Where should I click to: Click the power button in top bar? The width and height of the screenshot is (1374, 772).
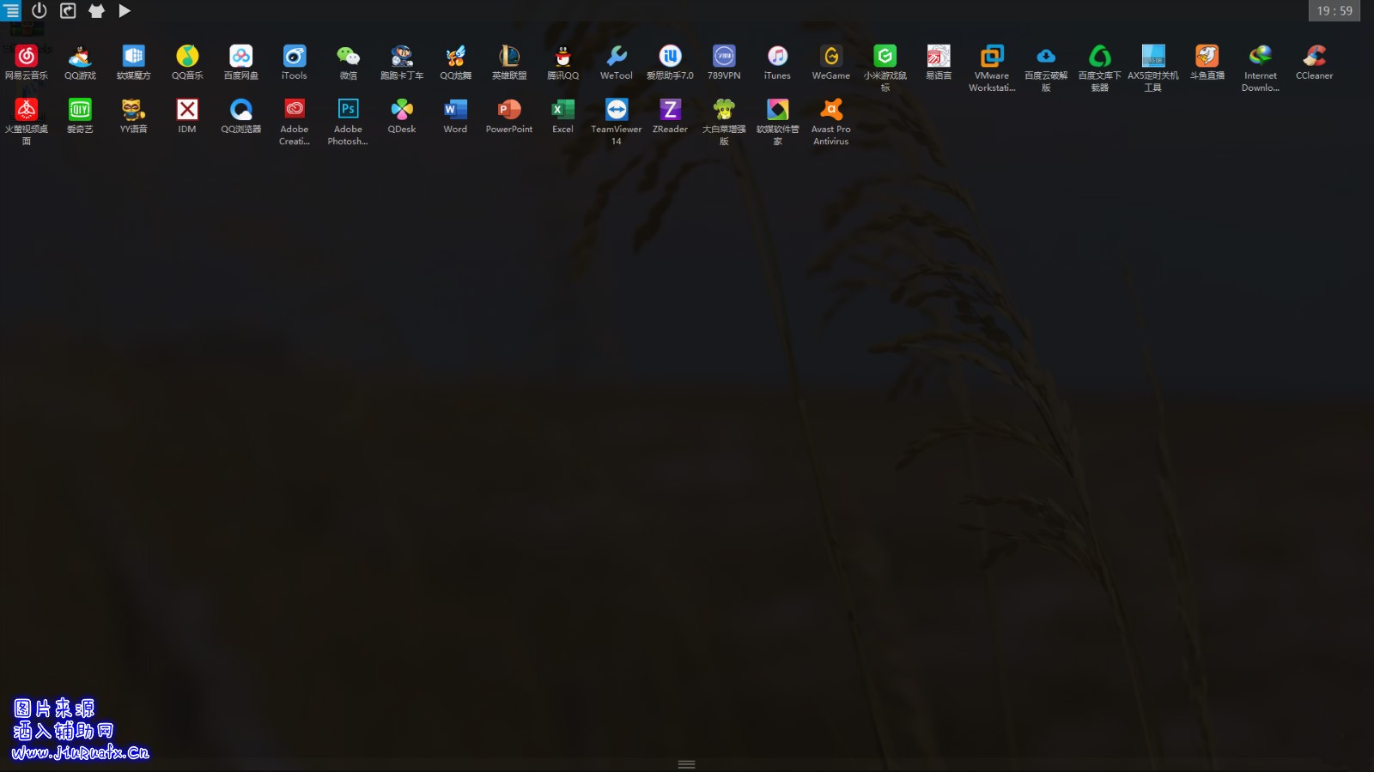pos(40,10)
